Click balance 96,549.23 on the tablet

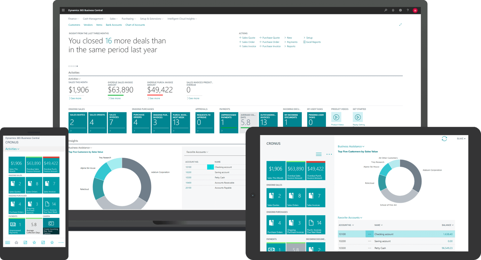pos(447,248)
